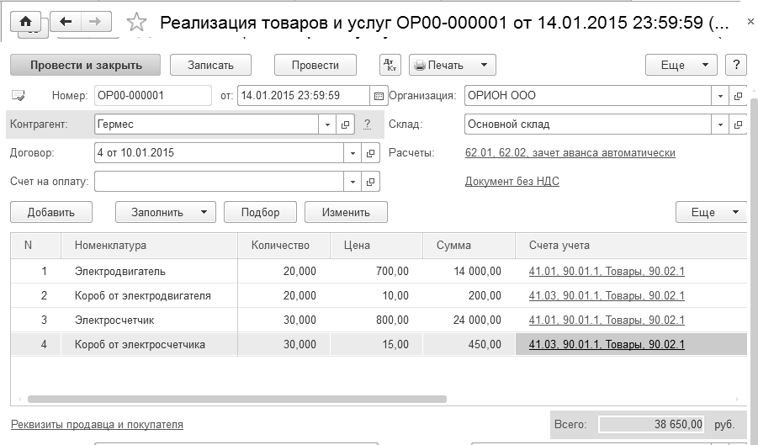Open the Счет на оплату form icon
This screenshot has width=758, height=445.
[x=370, y=182]
